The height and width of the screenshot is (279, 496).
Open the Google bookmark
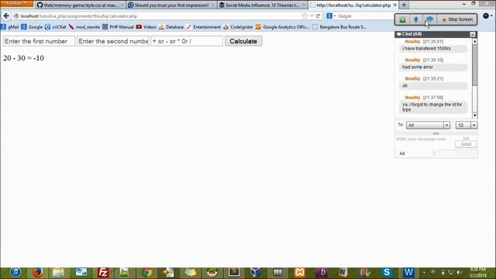click(x=32, y=27)
